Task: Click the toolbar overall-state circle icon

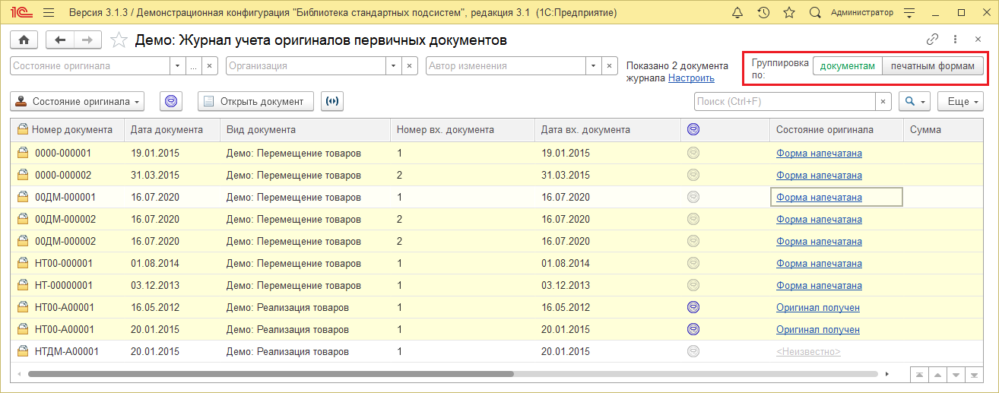Action: click(172, 101)
